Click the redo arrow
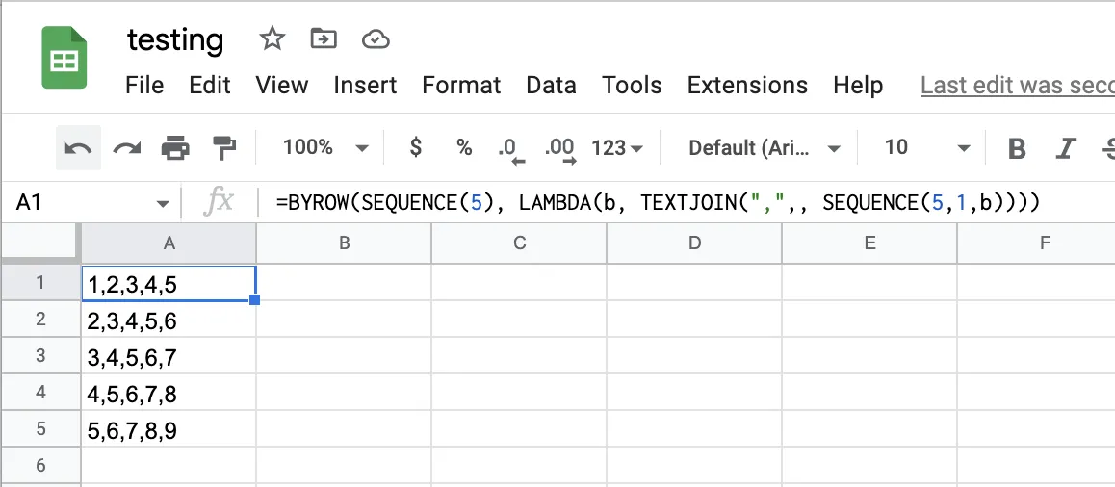The height and width of the screenshot is (487, 1115). coord(127,148)
